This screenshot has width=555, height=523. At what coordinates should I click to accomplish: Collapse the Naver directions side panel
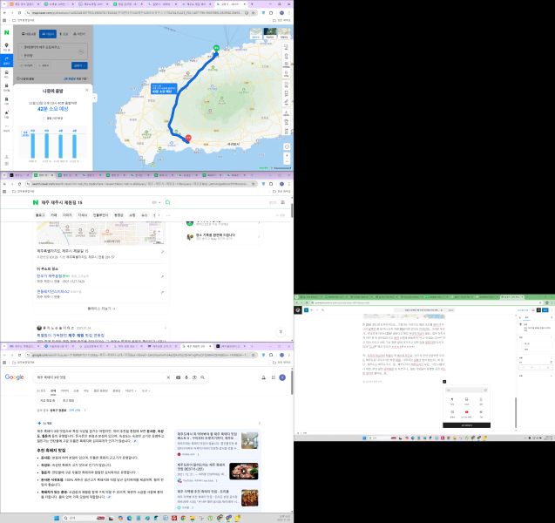(x=94, y=96)
